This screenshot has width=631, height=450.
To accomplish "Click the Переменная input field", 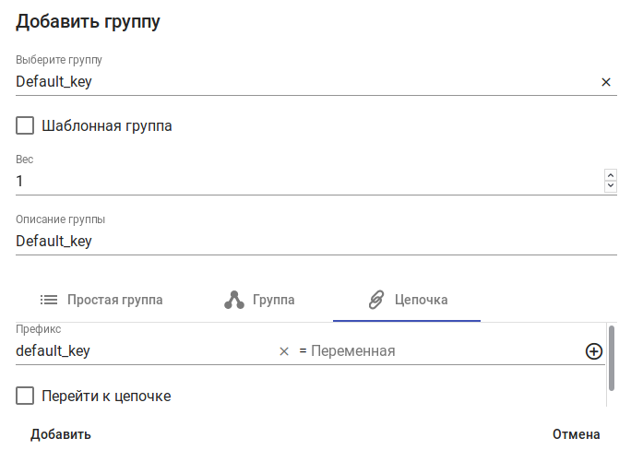I will [443, 351].
